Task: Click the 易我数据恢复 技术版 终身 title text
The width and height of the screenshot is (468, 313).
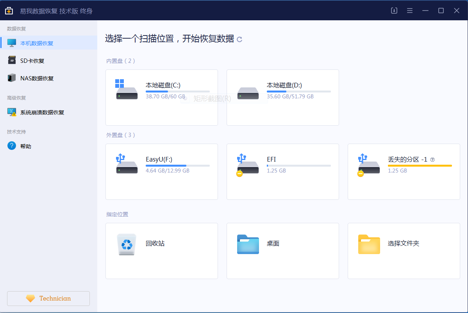Action: (56, 11)
